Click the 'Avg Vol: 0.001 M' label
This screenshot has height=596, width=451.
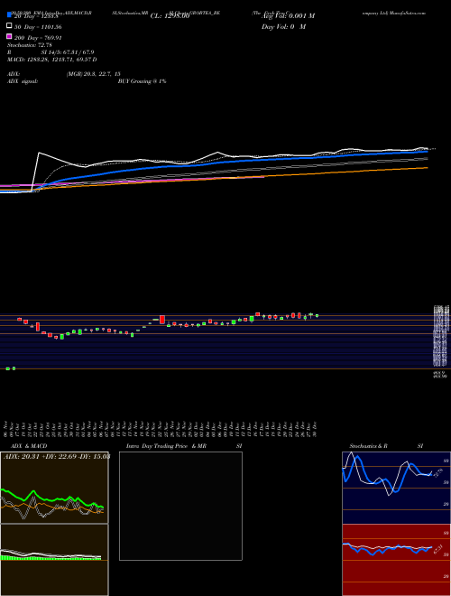coord(288,16)
